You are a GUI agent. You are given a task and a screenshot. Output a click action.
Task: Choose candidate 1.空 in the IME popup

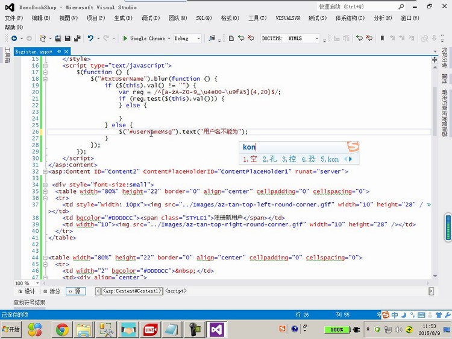[x=250, y=159]
